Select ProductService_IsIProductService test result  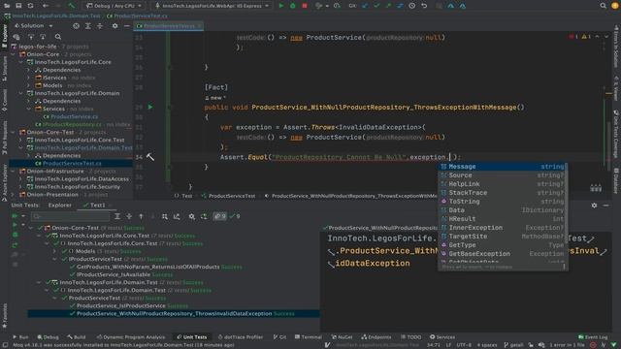click(x=121, y=306)
